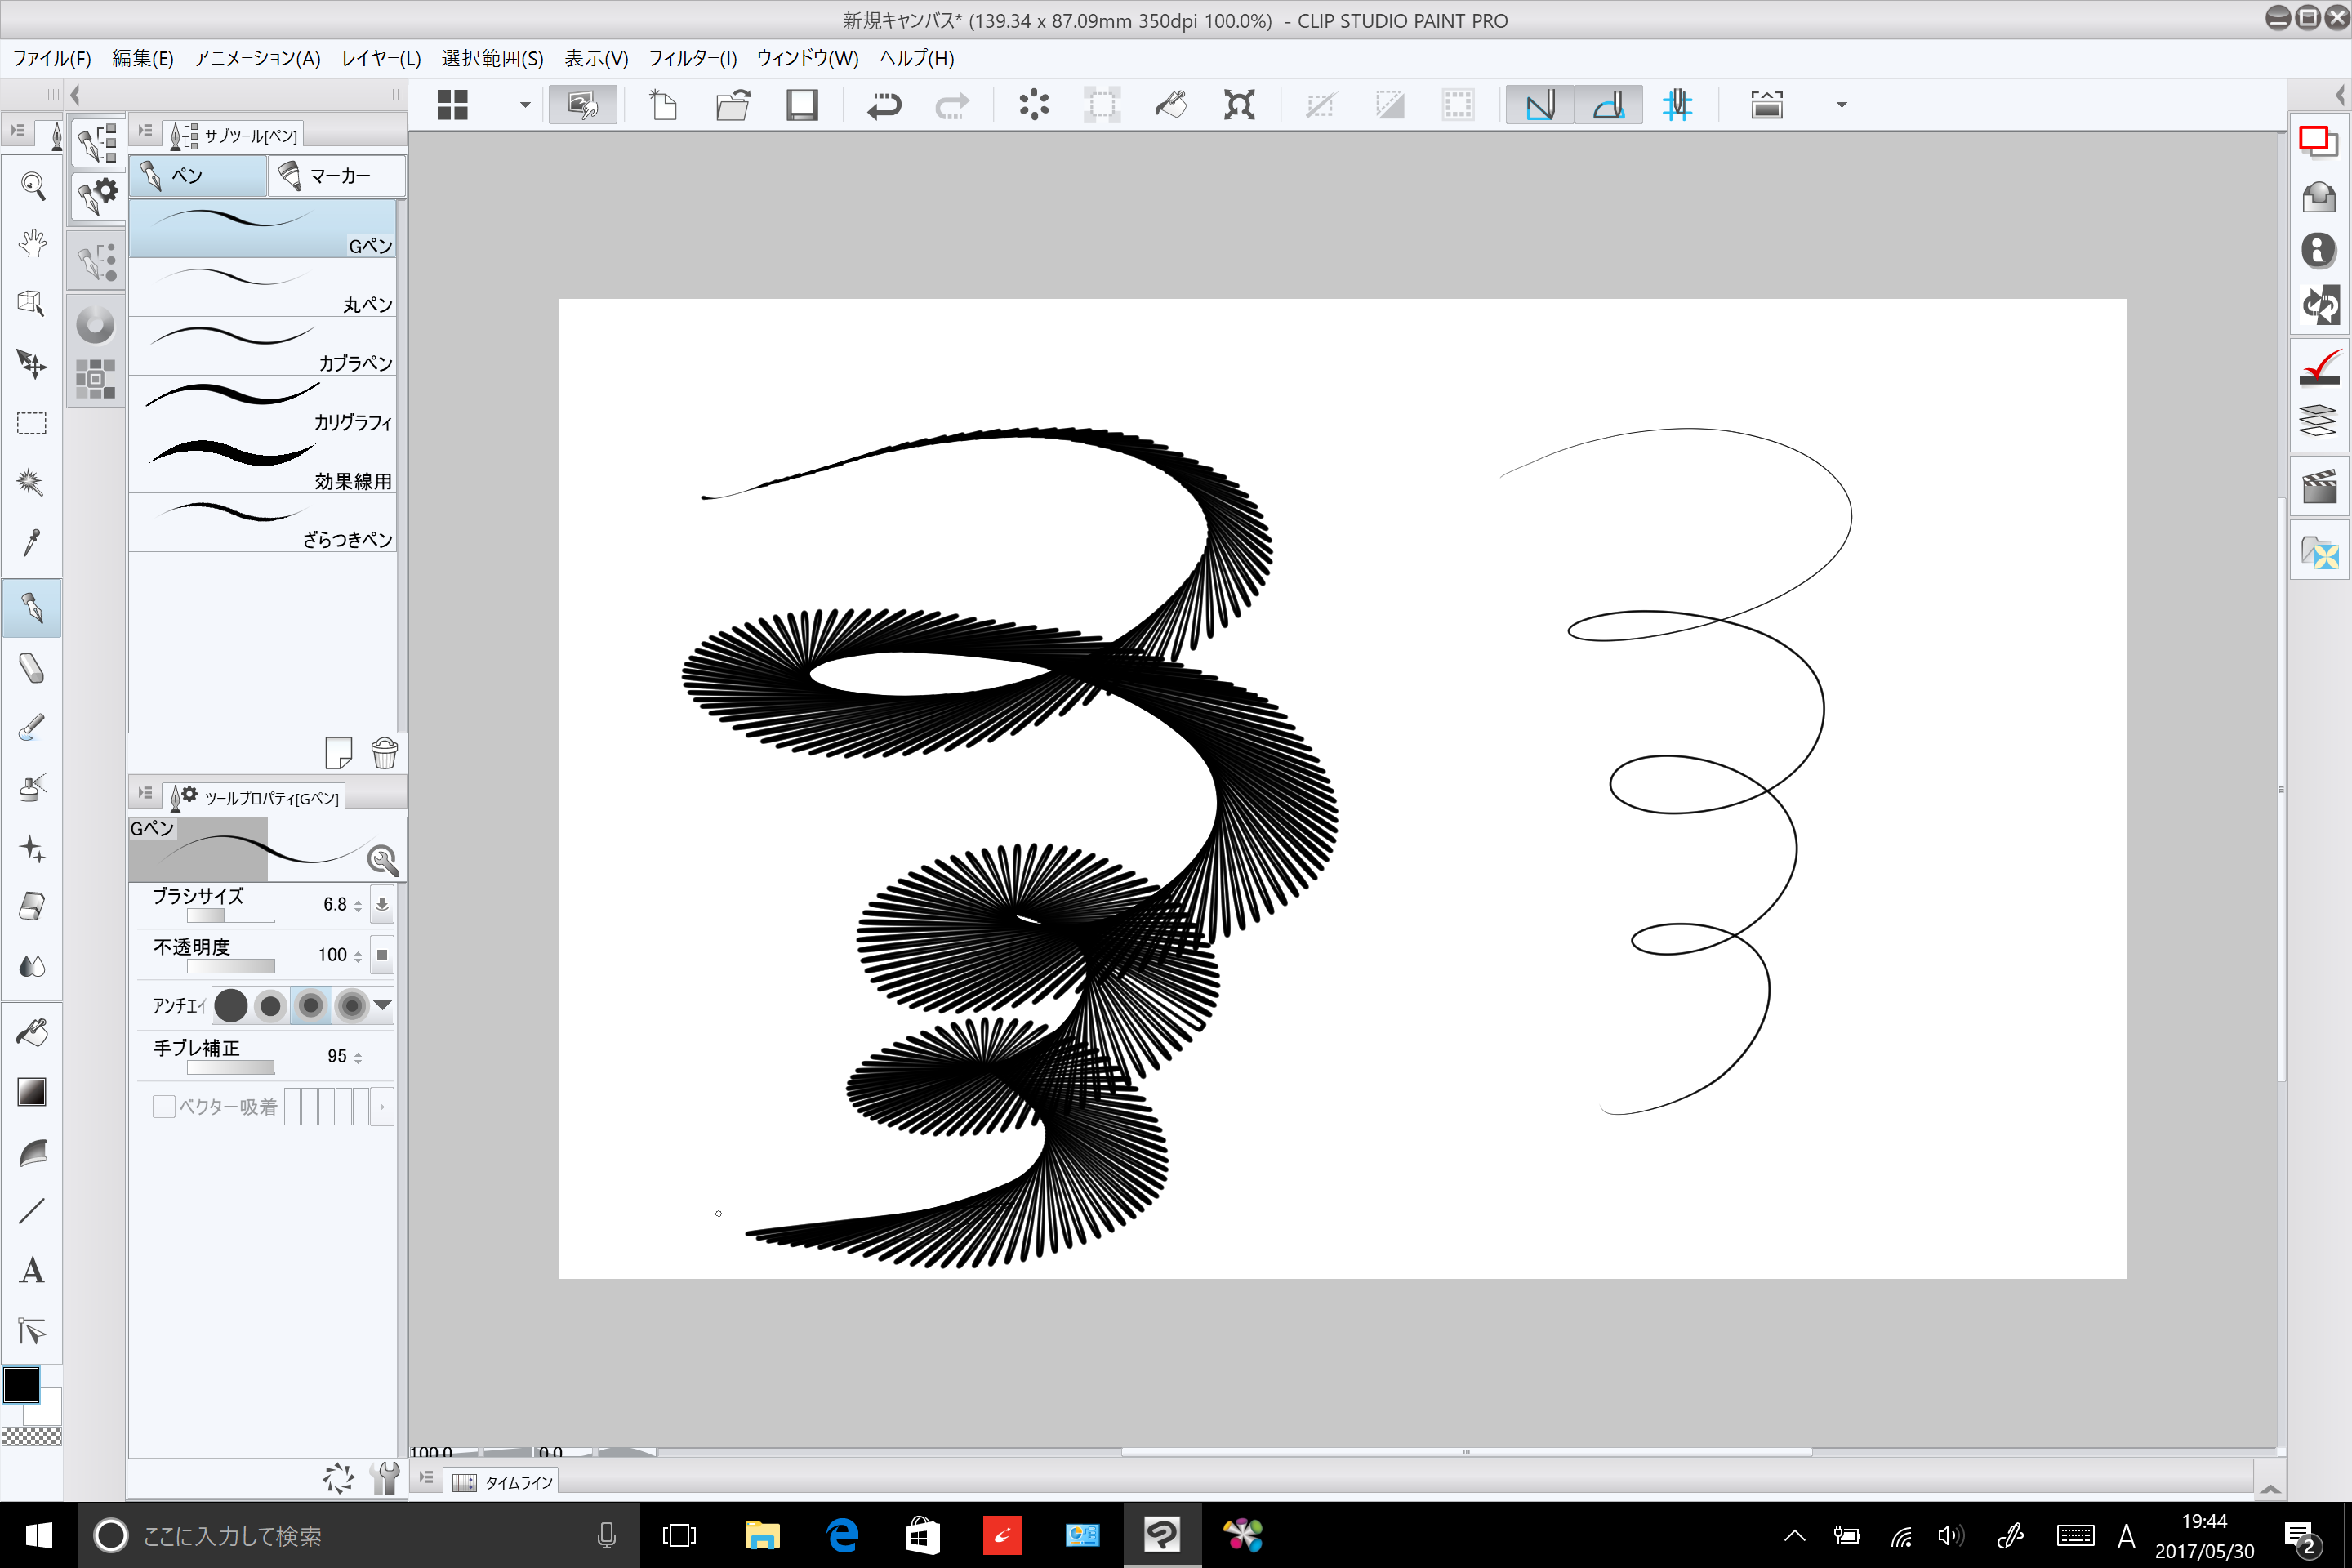Click the trash icon to delete sub tool
Image resolution: width=2352 pixels, height=1568 pixels.
(384, 752)
